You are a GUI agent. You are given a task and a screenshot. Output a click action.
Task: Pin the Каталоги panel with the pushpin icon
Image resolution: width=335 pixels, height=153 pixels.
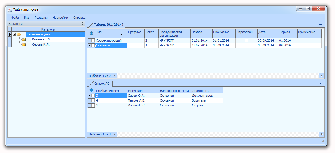pos(82,24)
